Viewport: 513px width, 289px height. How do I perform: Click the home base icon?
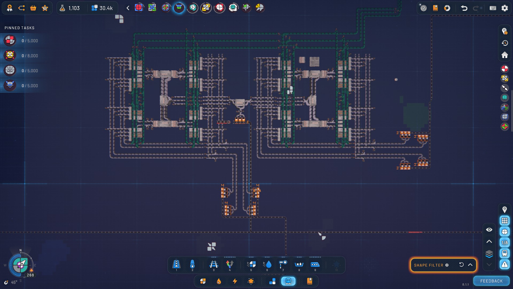504,55
